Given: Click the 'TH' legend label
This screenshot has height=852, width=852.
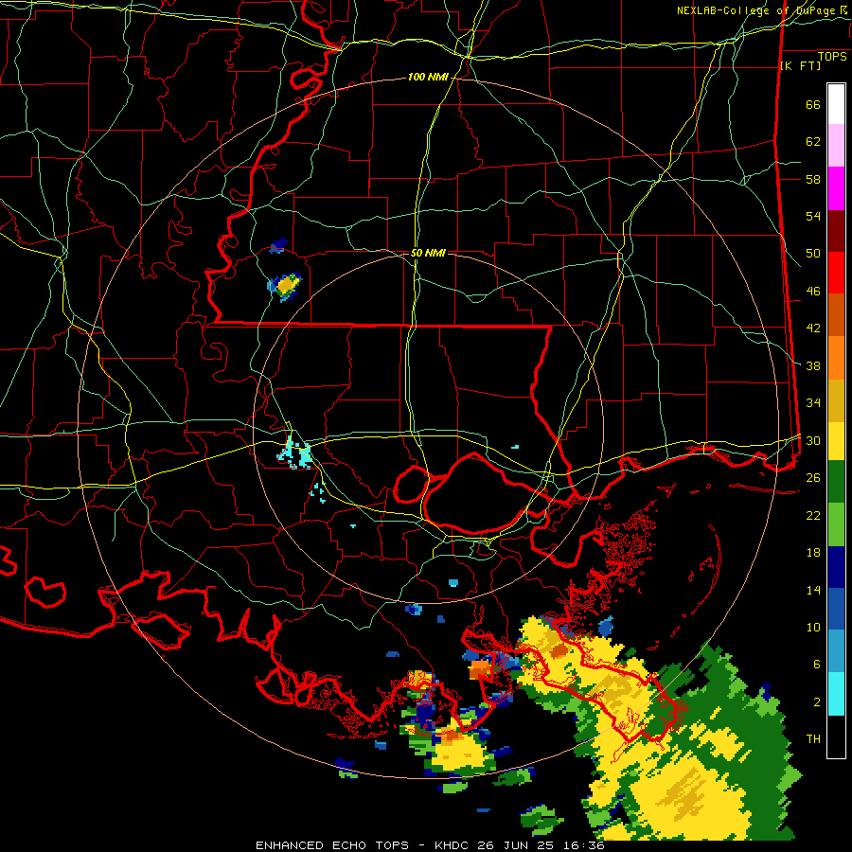Looking at the screenshot, I should pyautogui.click(x=813, y=739).
